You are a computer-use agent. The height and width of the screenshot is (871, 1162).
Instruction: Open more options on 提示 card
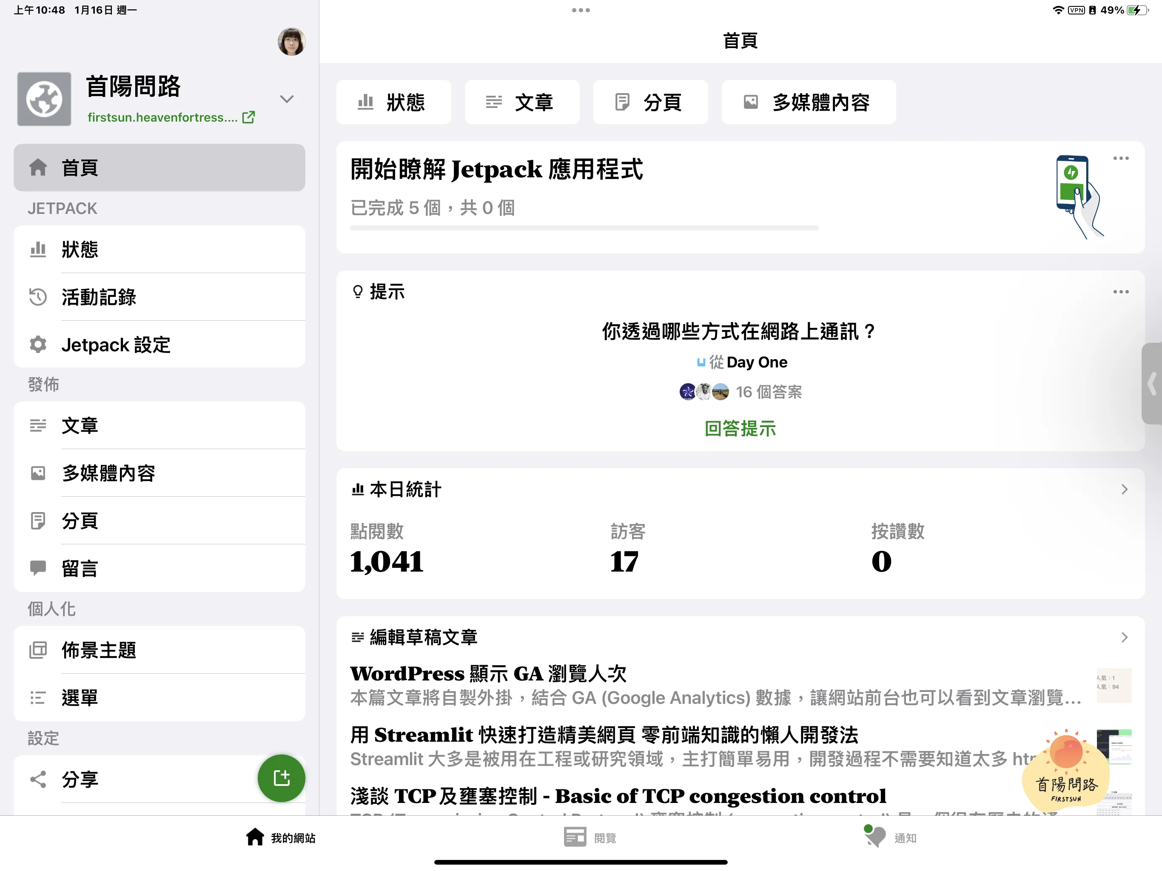pos(1120,292)
